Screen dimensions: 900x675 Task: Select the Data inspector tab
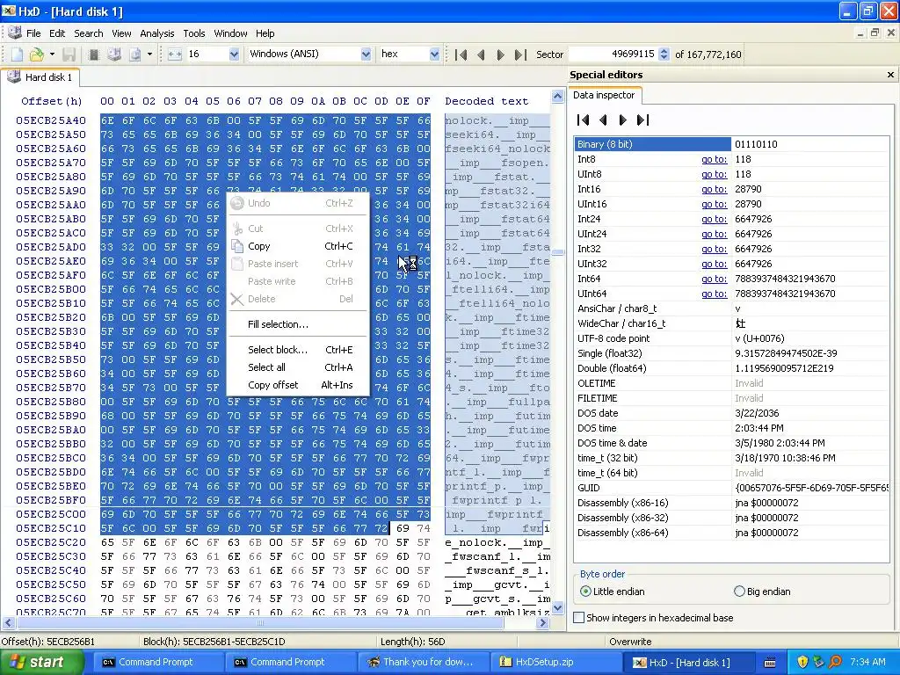coord(604,95)
